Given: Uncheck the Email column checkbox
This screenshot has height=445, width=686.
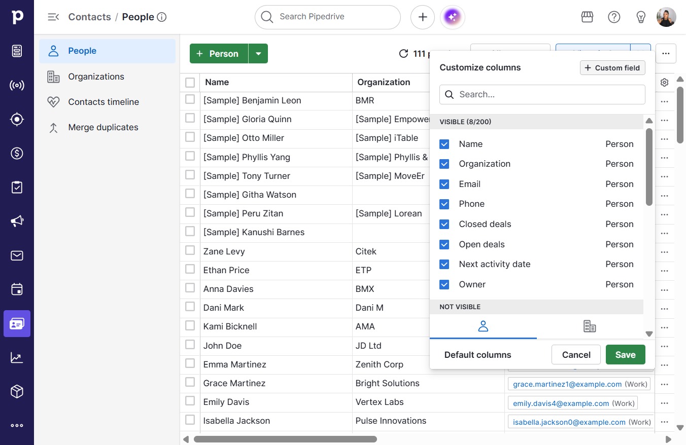Looking at the screenshot, I should (444, 184).
